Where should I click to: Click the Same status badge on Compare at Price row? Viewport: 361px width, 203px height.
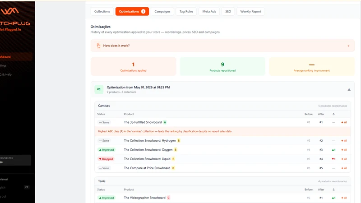point(104,168)
